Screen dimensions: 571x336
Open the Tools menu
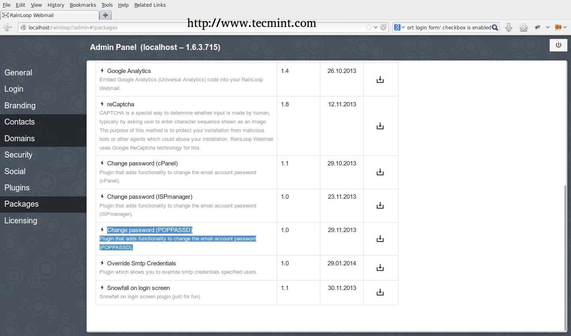pyautogui.click(x=107, y=5)
